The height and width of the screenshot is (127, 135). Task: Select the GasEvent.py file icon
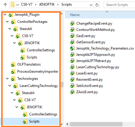pos(72,36)
